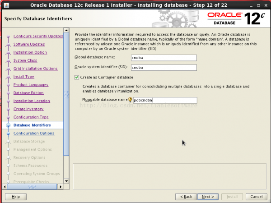Click the Global database name field
This screenshot has height=203, width=271.
click(164, 58)
